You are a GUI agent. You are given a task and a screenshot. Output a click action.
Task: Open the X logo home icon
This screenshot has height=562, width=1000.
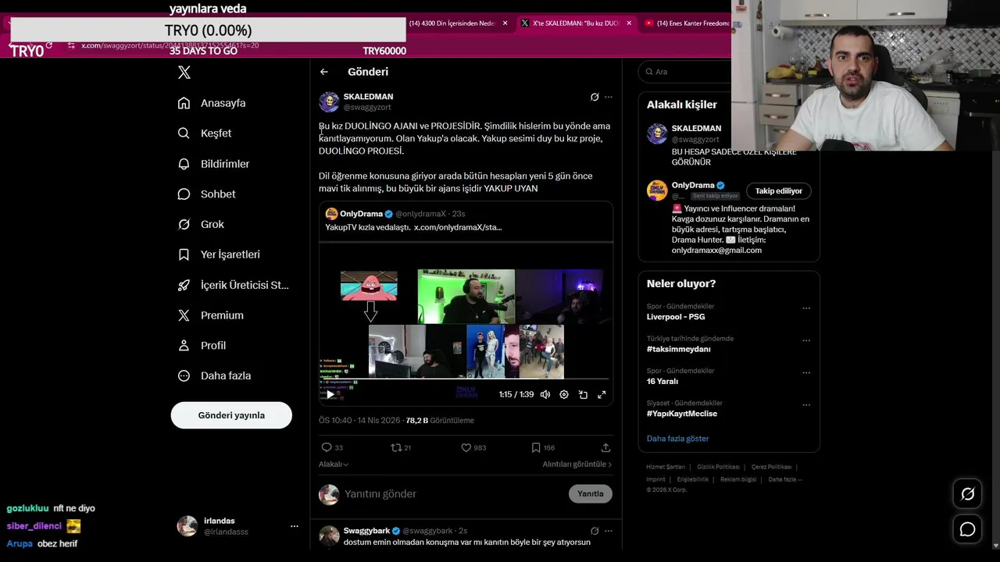coord(184,73)
